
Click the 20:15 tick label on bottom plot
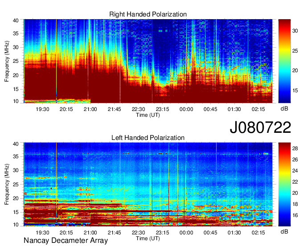(x=66, y=233)
